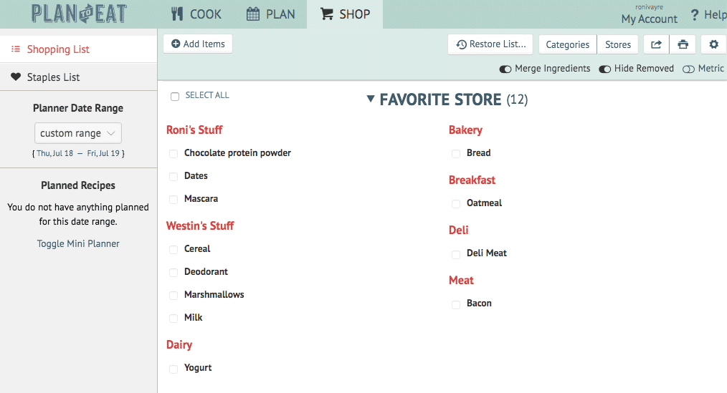
Task: Open the settings gear icon
Action: (713, 44)
